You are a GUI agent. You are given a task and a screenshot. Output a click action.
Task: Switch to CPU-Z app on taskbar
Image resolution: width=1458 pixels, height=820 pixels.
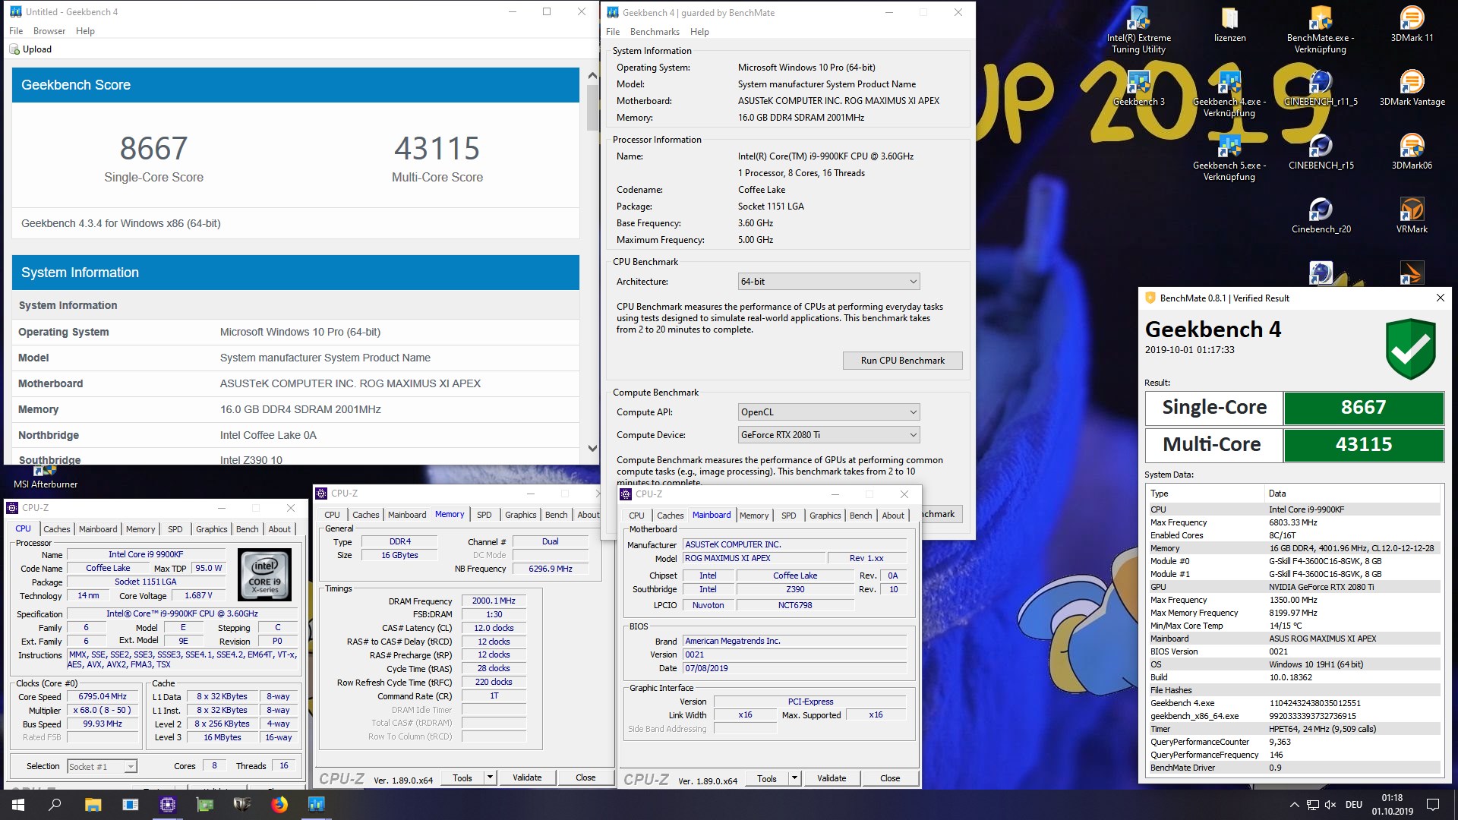point(168,805)
